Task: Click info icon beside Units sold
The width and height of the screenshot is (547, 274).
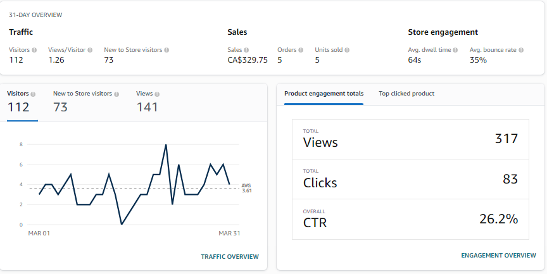Action: [x=347, y=49]
